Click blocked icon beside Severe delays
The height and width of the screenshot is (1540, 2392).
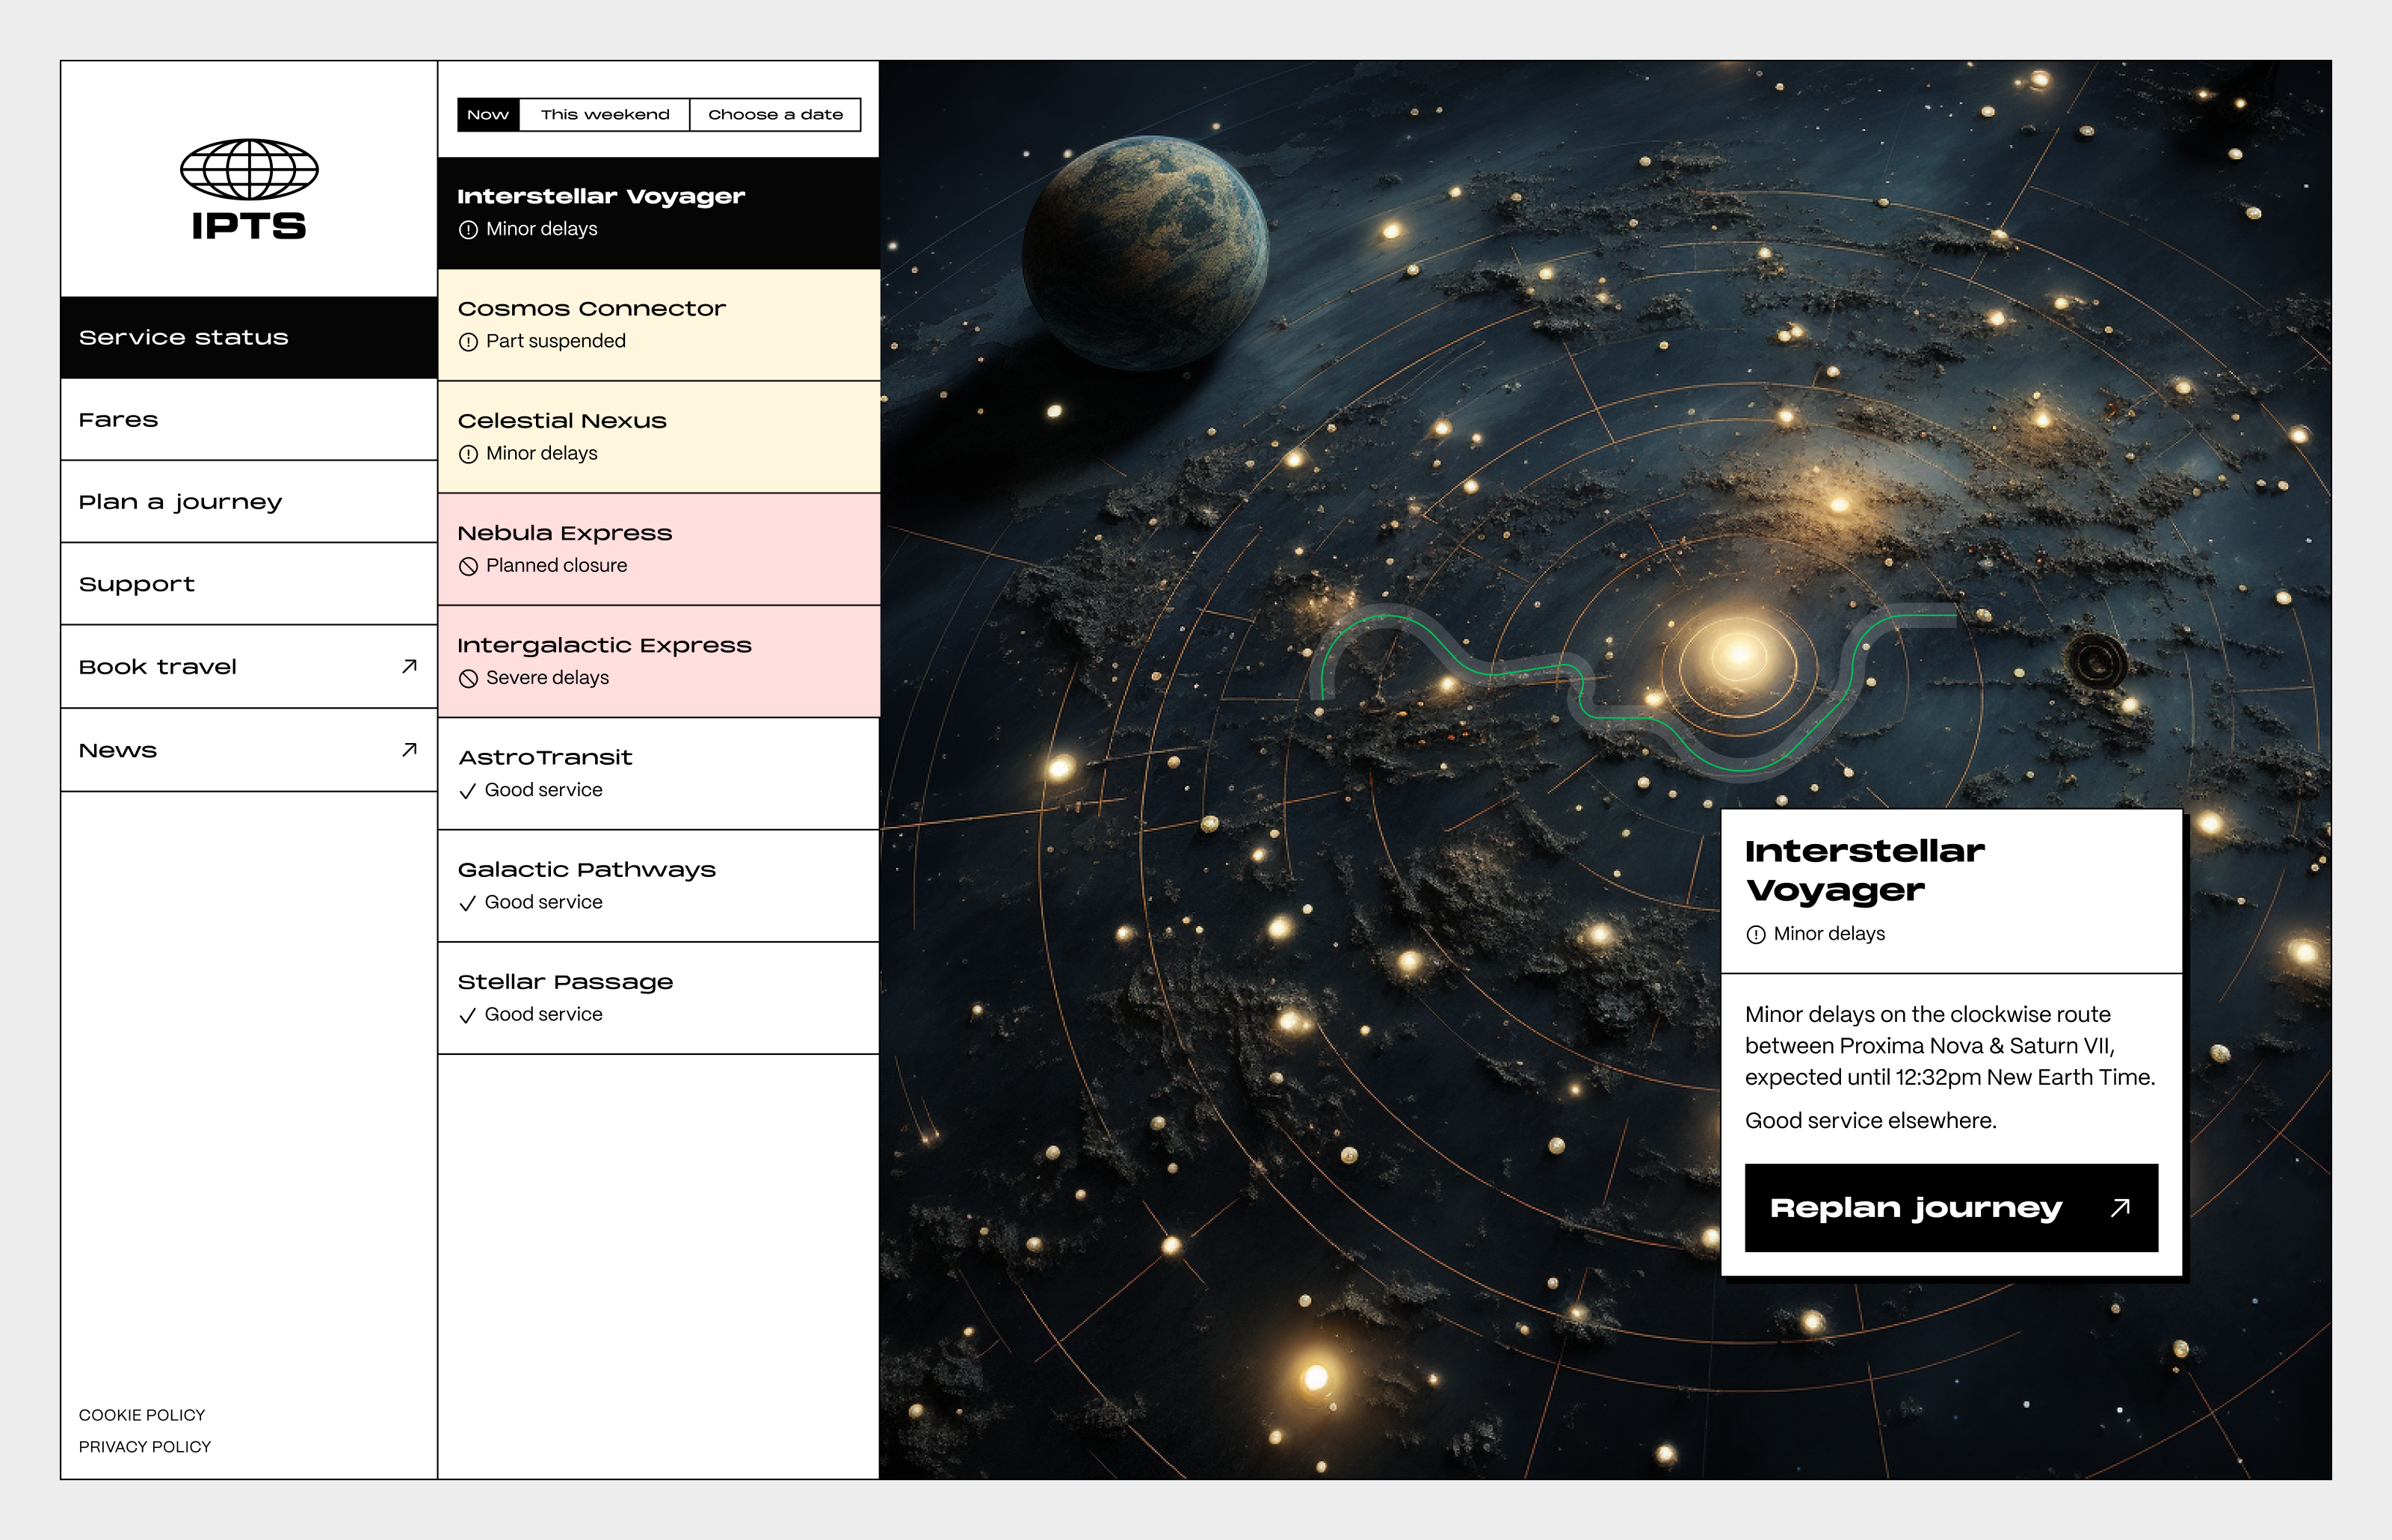[x=468, y=679]
